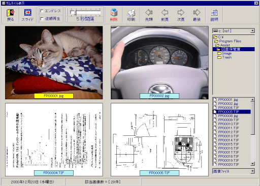Click the FP00004.TIF thumbnail label
This screenshot has height=186, width=260.
click(x=54, y=173)
